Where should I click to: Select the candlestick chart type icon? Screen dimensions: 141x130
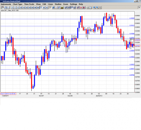point(2,8)
